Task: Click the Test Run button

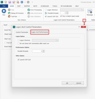Action: (x=13, y=16)
